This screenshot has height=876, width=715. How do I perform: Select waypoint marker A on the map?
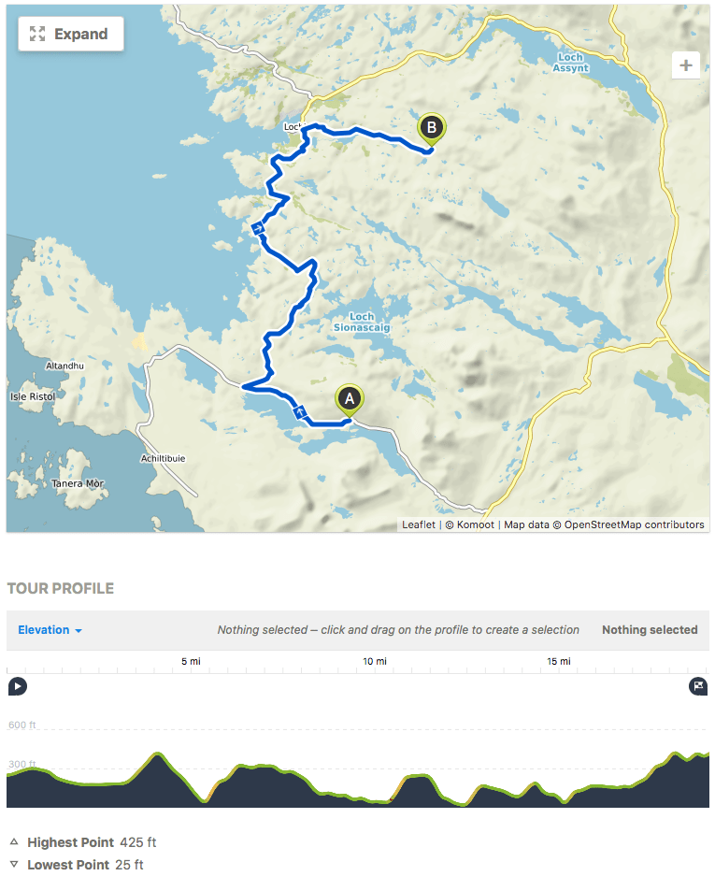pos(349,399)
